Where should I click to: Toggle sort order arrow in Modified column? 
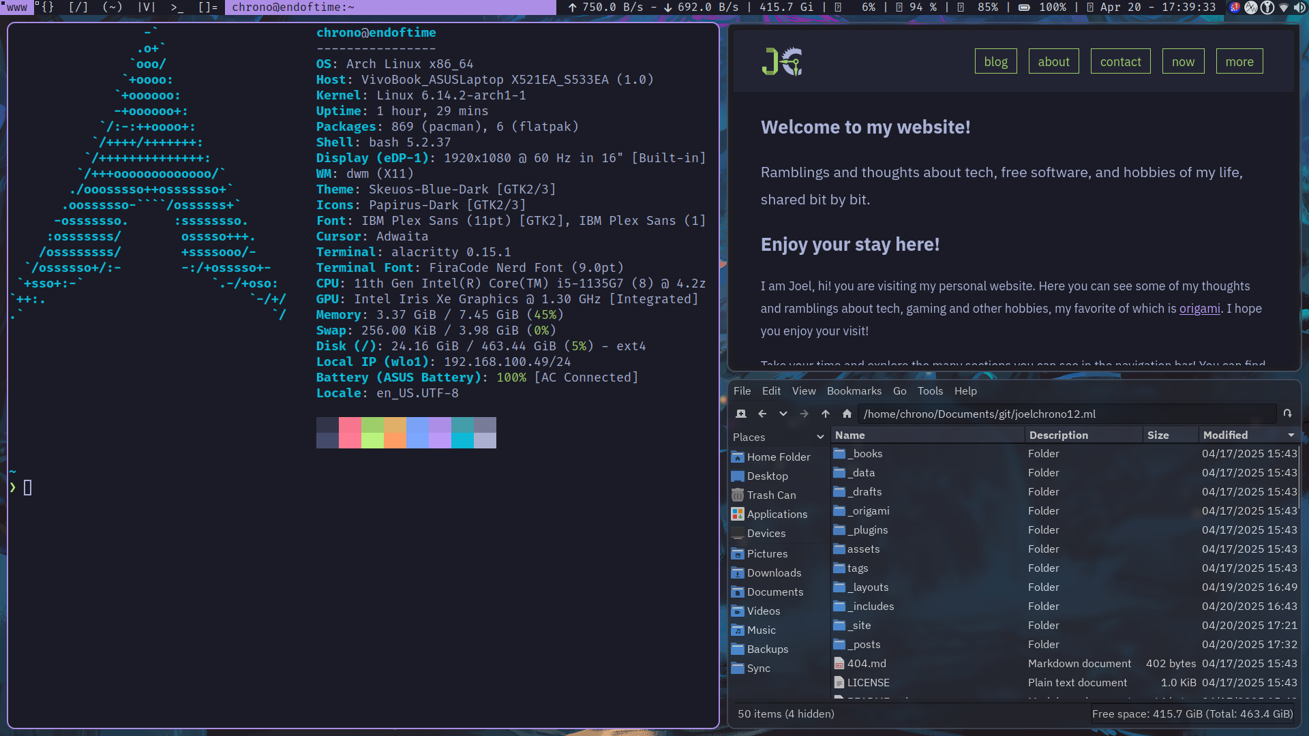pos(1291,435)
